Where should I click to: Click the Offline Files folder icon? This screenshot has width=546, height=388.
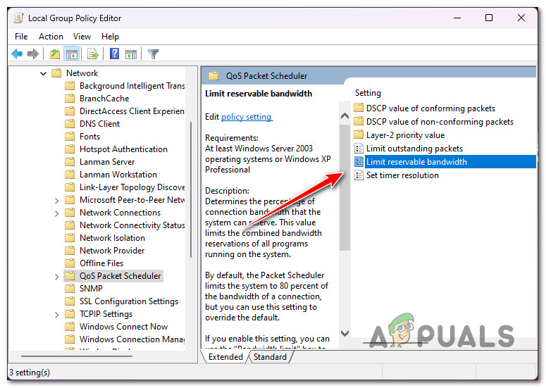[70, 263]
